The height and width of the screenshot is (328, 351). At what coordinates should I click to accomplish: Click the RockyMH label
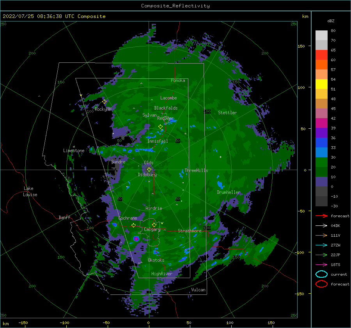[103, 109]
